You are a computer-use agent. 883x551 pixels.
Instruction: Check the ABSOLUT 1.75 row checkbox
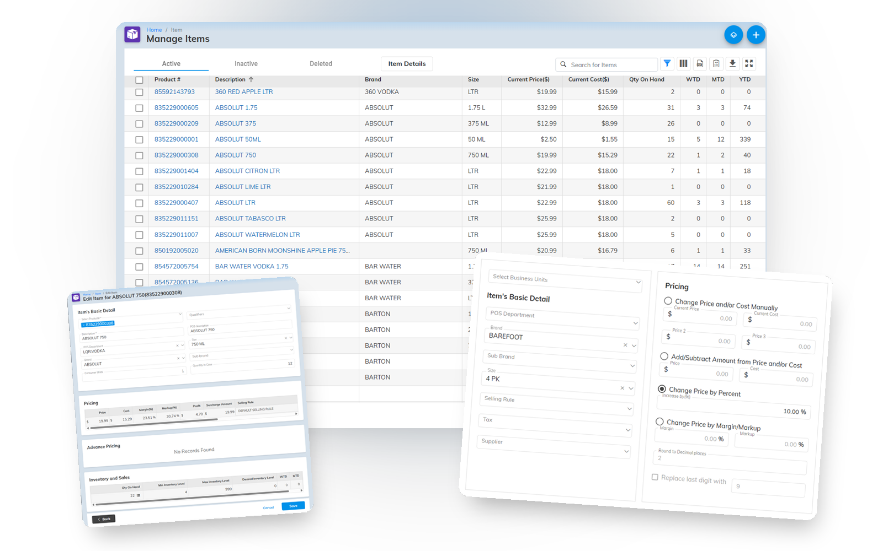pyautogui.click(x=139, y=108)
